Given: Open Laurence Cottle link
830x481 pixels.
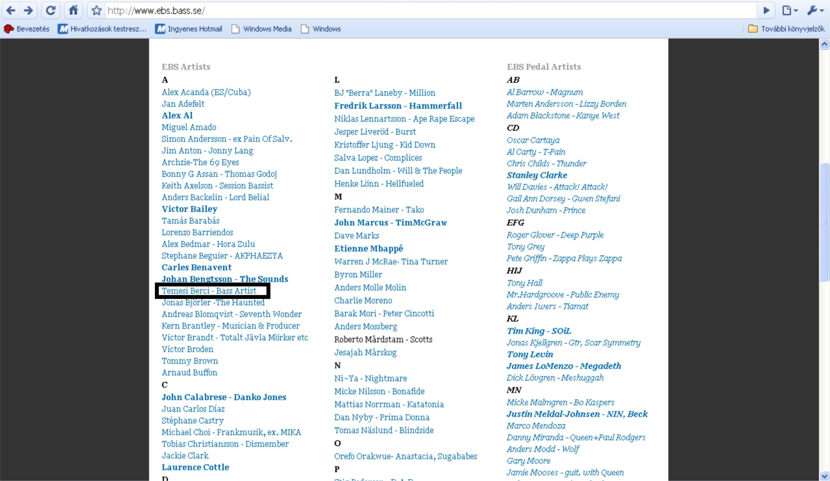Looking at the screenshot, I should tap(195, 467).
